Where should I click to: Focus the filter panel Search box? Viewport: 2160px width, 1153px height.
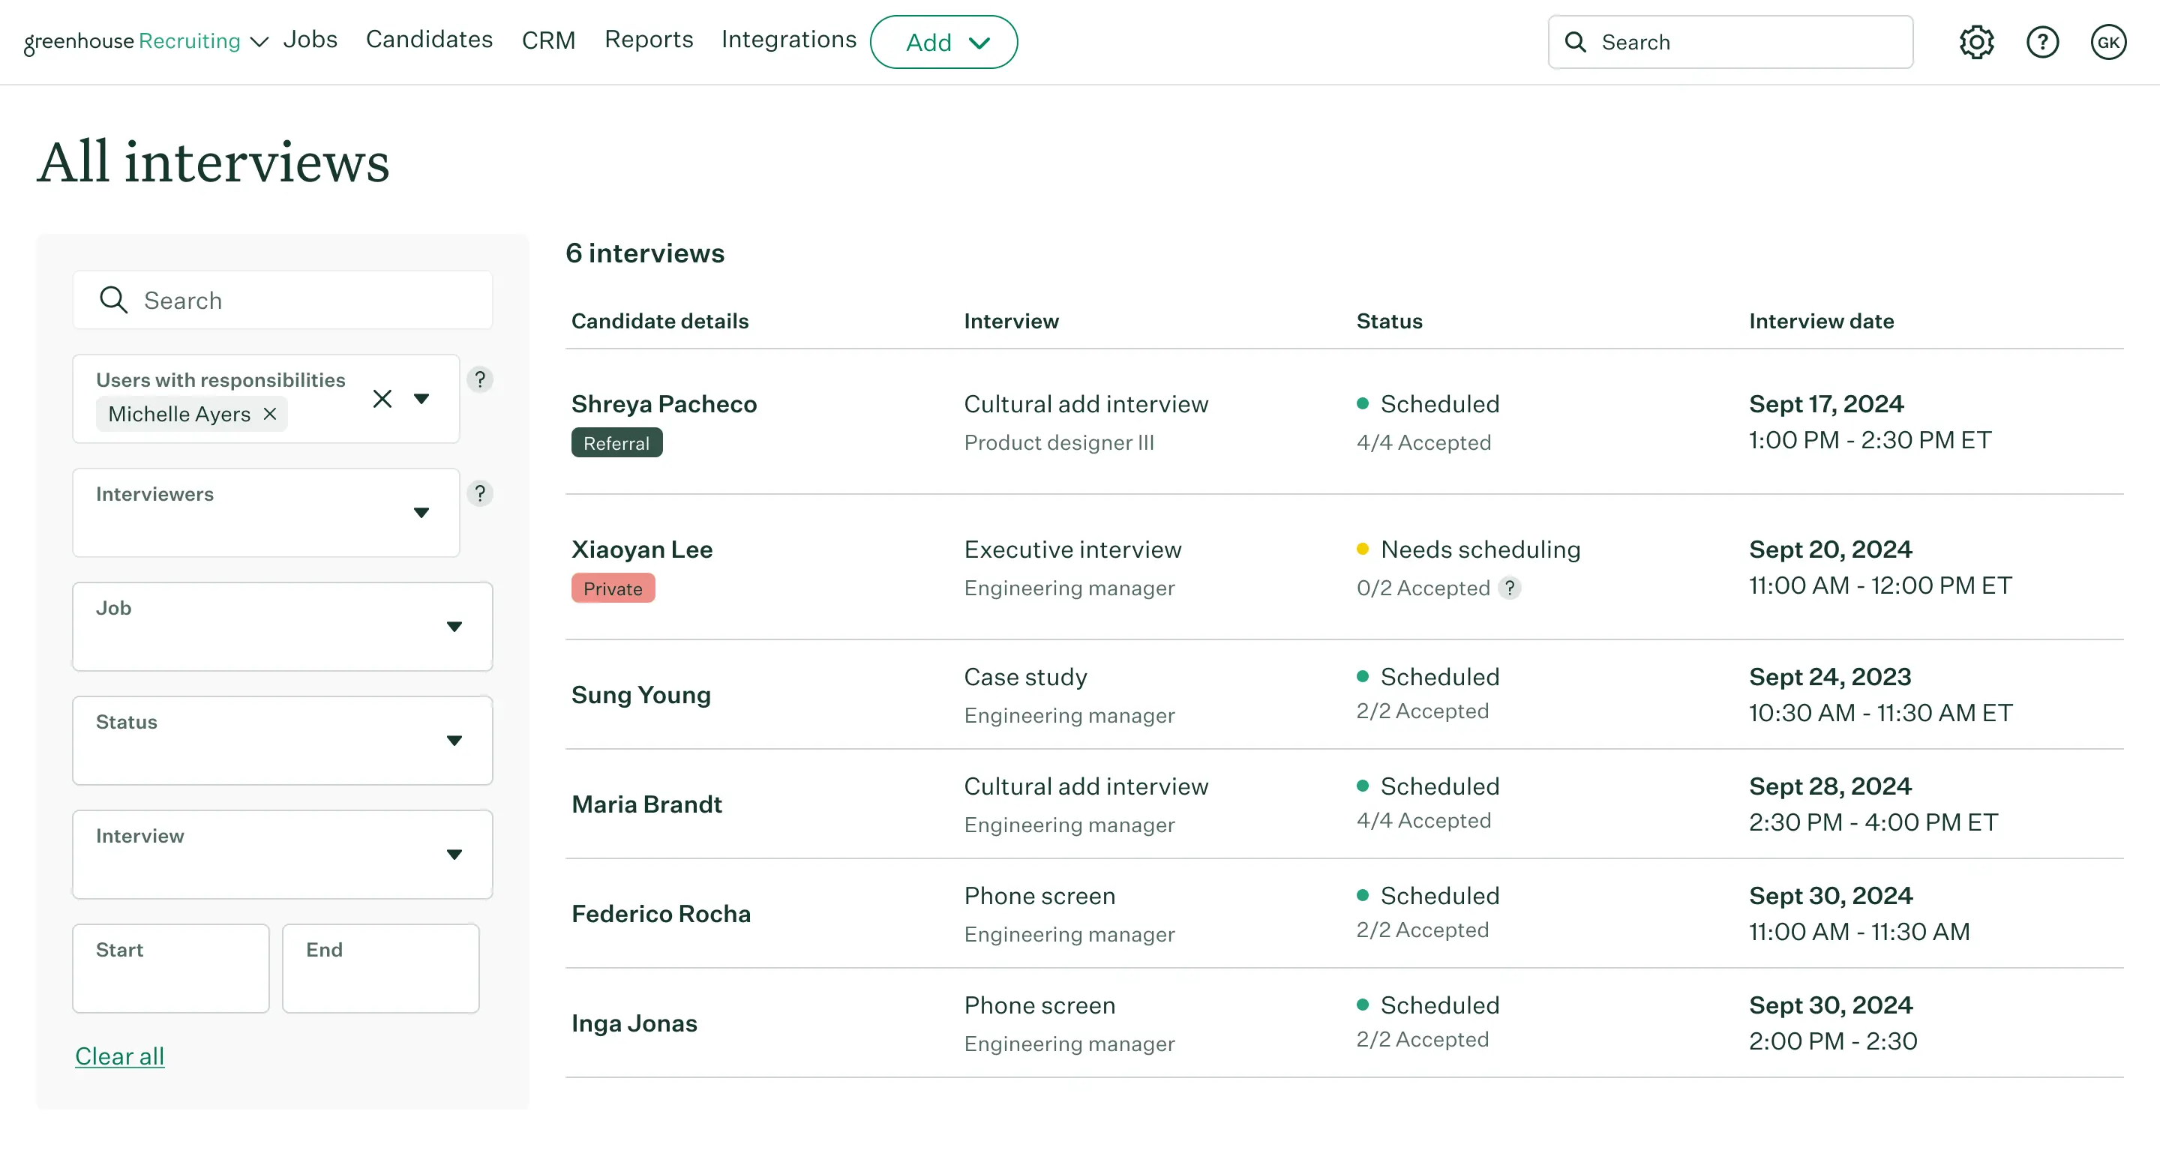(283, 300)
